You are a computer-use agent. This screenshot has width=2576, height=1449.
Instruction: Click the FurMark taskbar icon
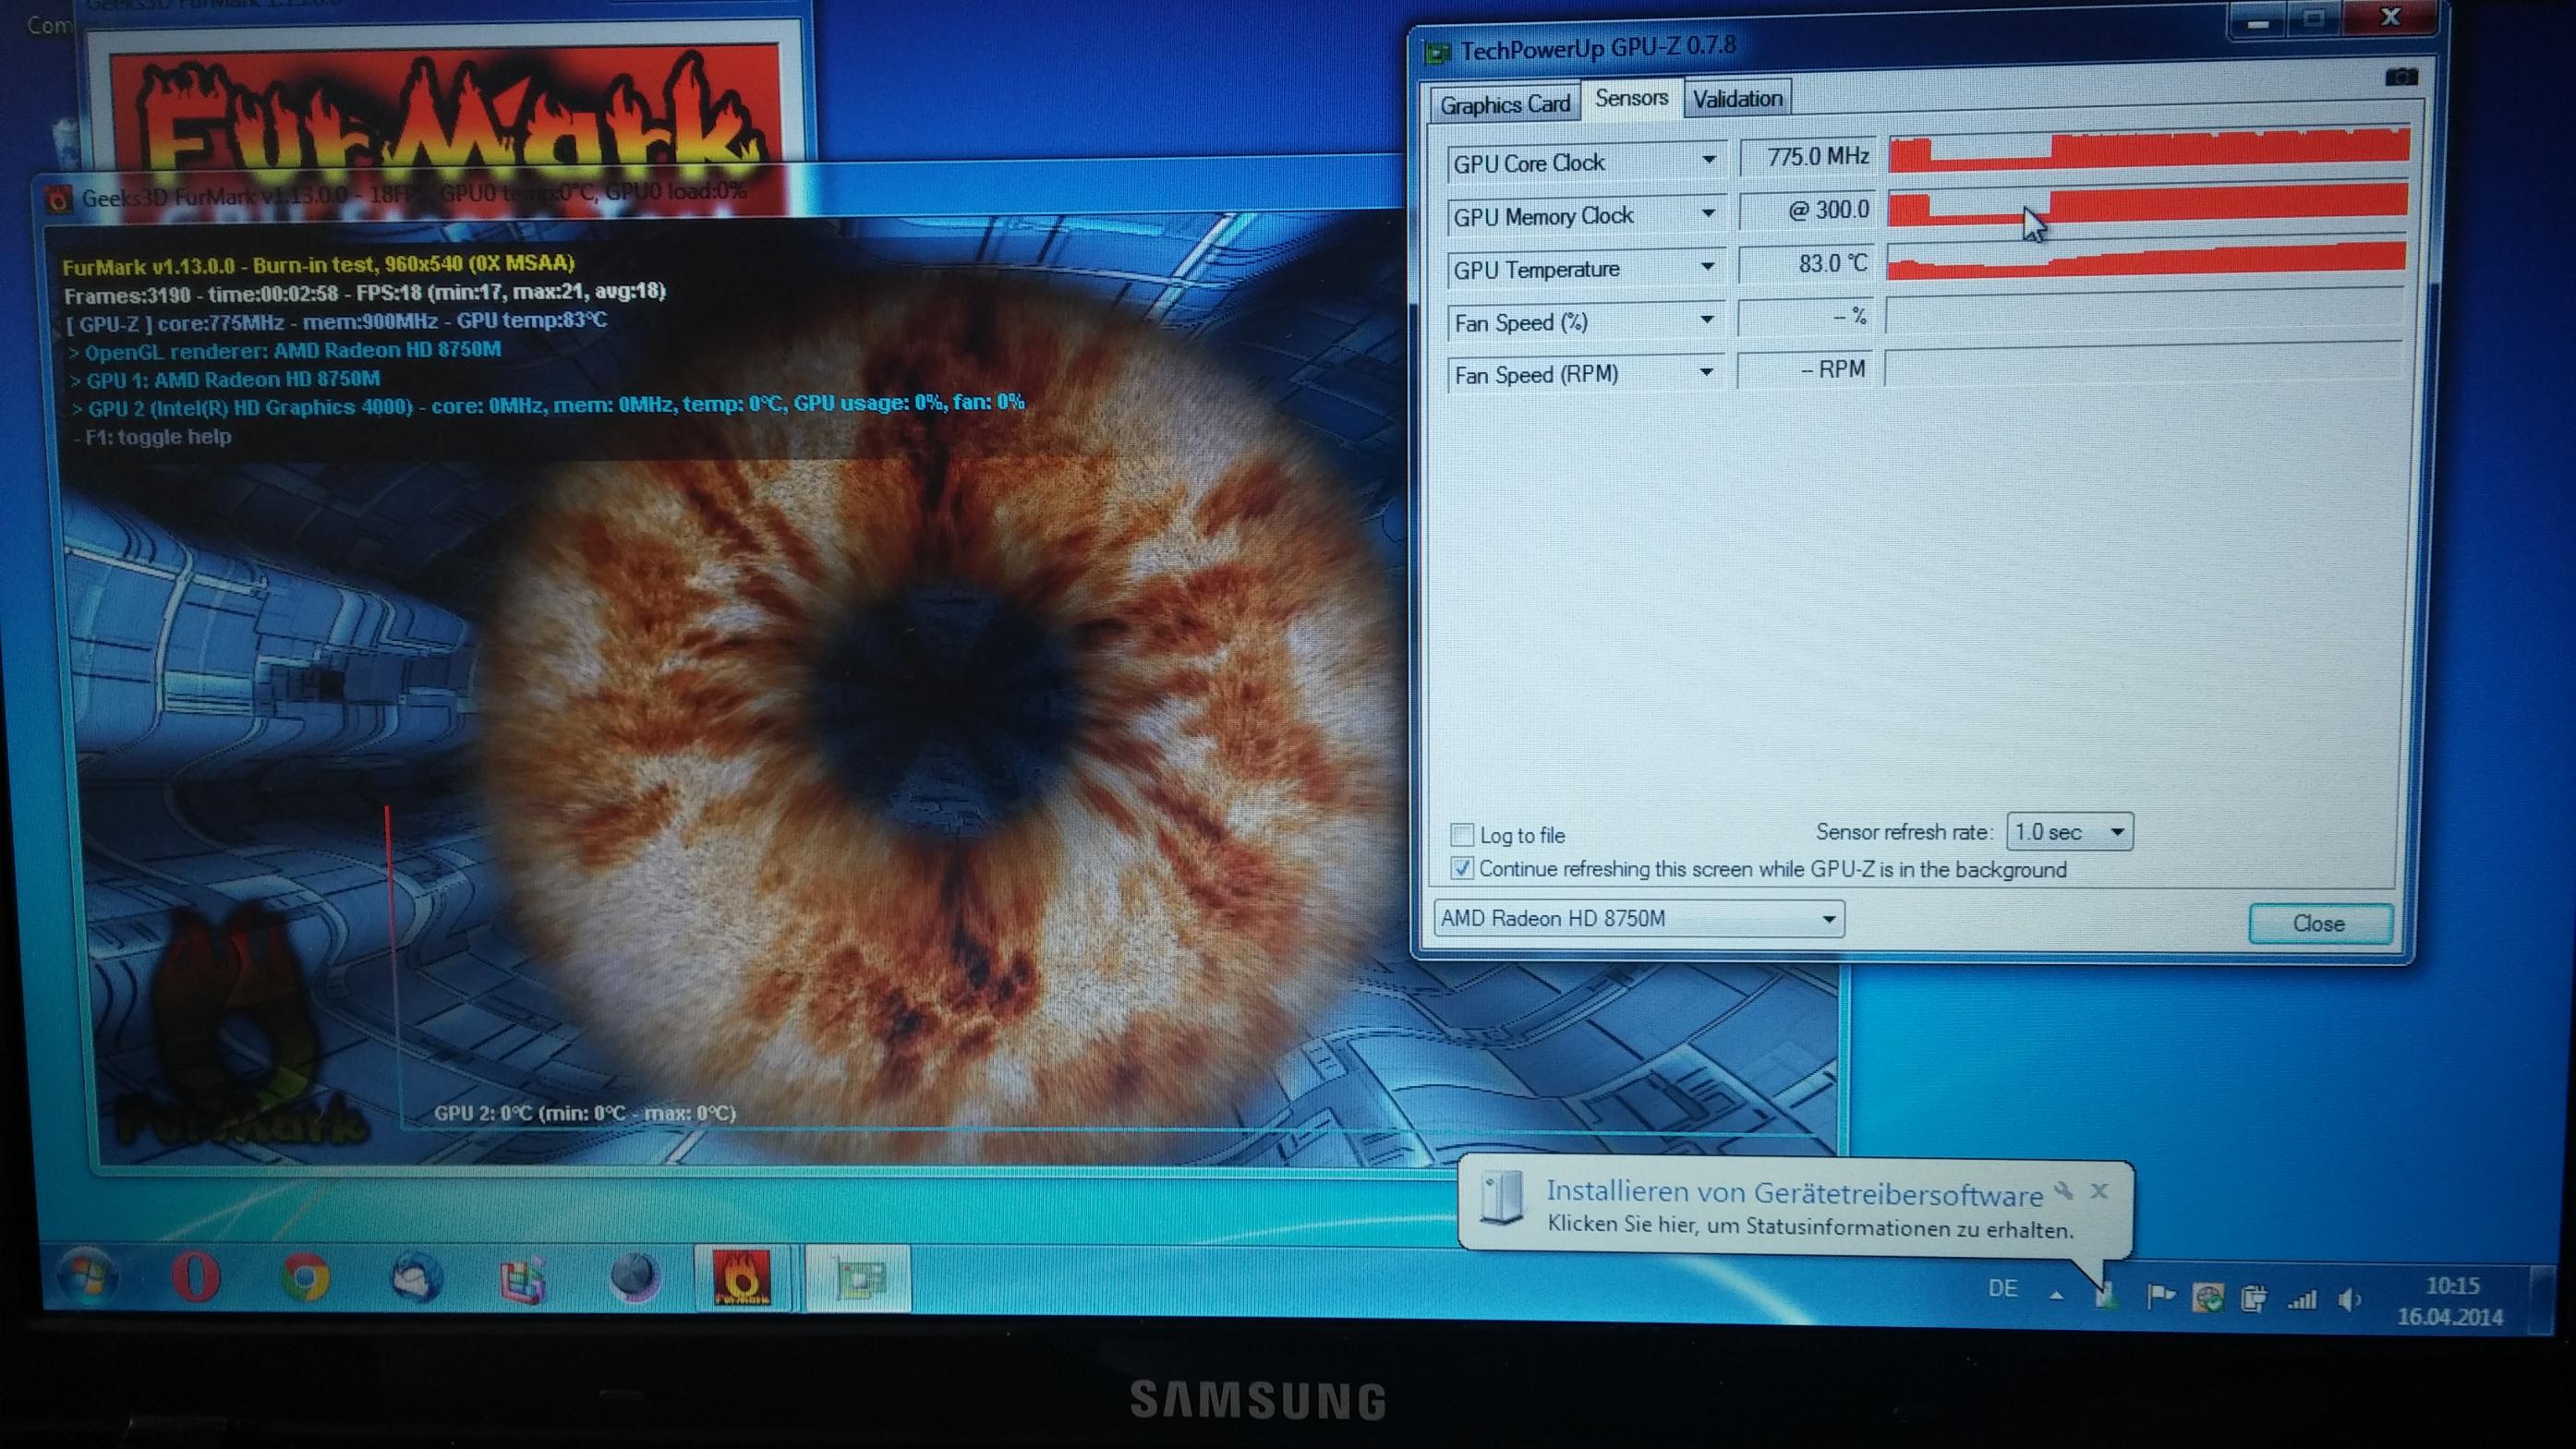(741, 1278)
